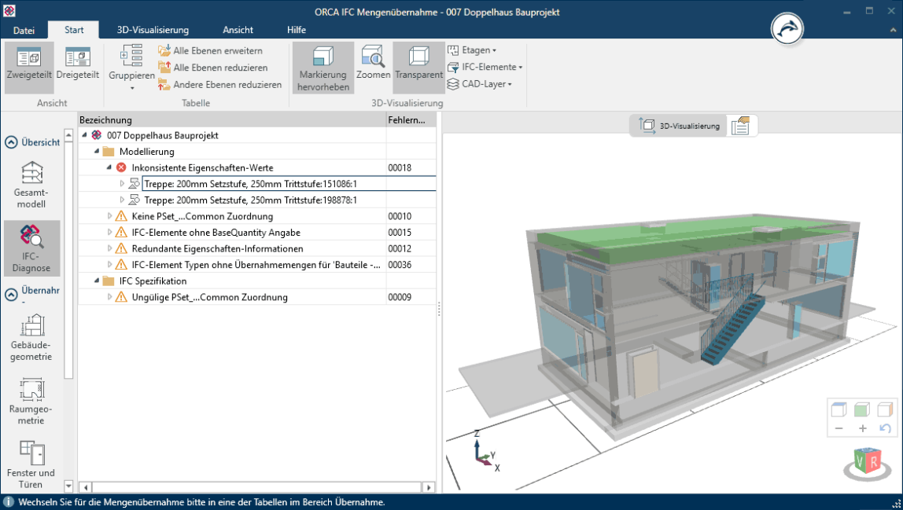Expand the Treppe 198878:1 row
Viewport: 903px width, 510px height.
point(122,200)
